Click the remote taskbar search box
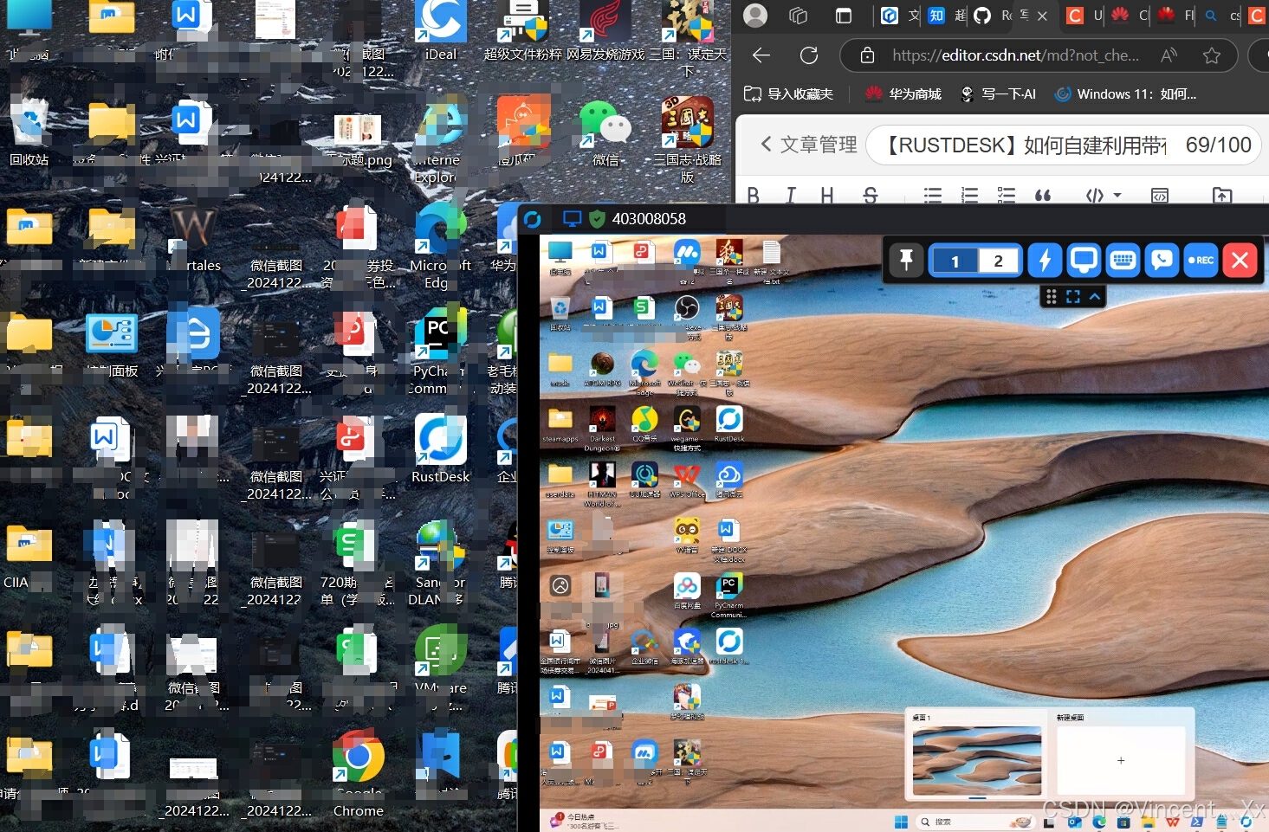This screenshot has height=832, width=1269. [976, 822]
